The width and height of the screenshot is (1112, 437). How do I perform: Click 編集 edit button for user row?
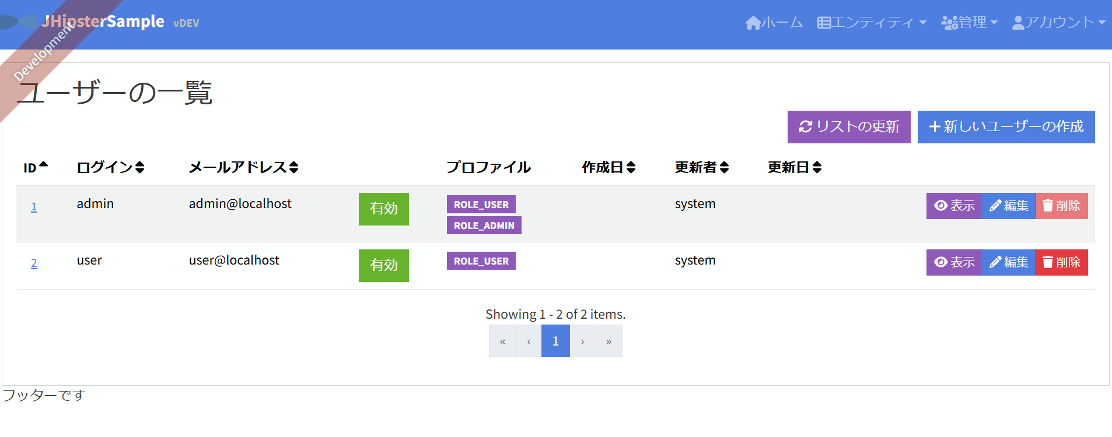tap(1009, 262)
